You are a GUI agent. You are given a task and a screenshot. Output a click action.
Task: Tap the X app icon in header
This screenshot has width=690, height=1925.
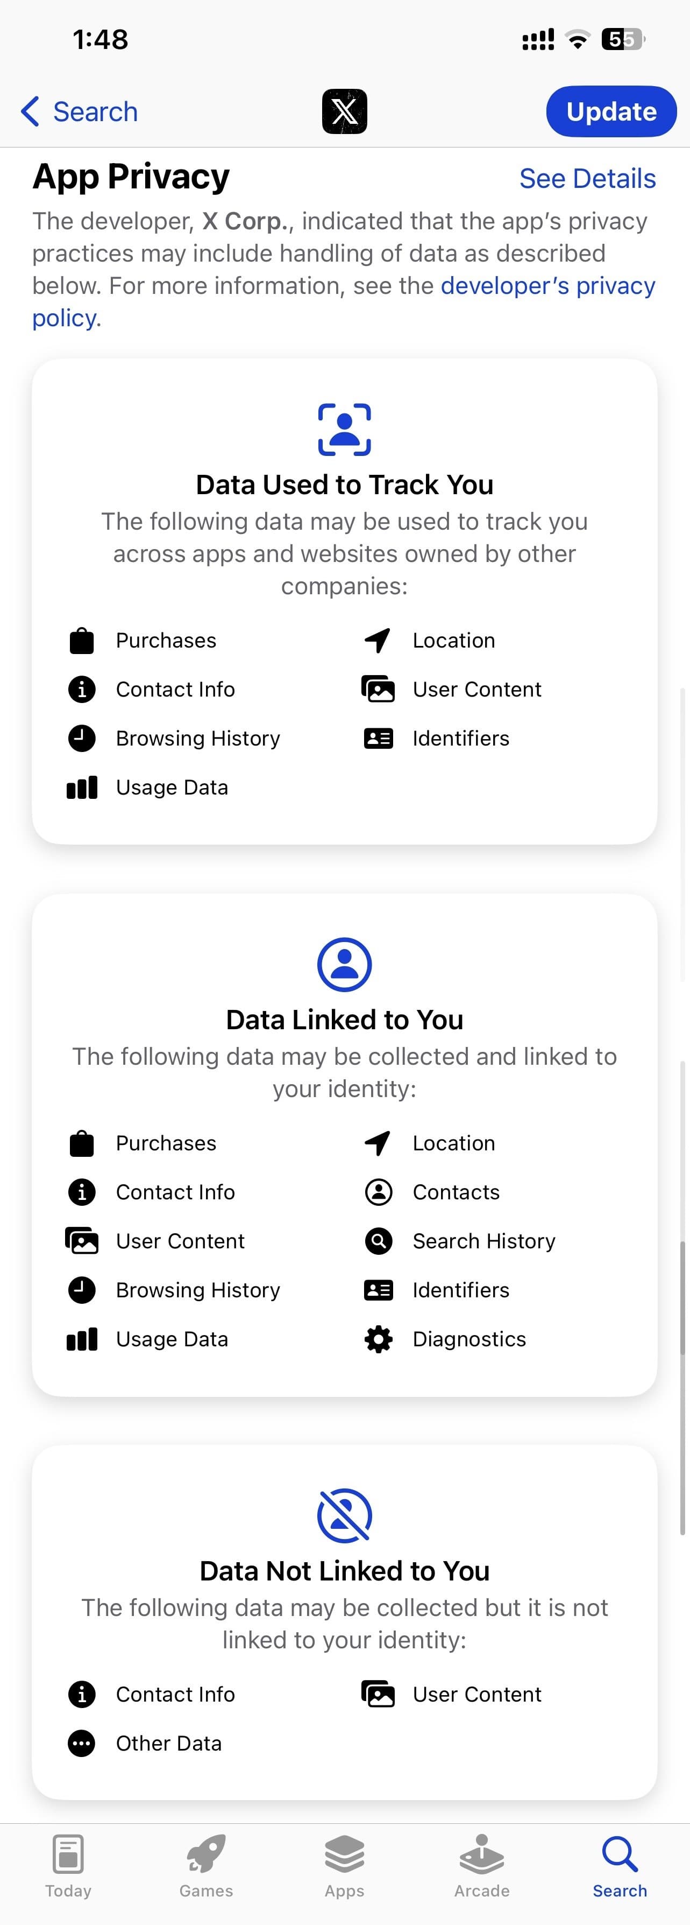click(x=344, y=111)
